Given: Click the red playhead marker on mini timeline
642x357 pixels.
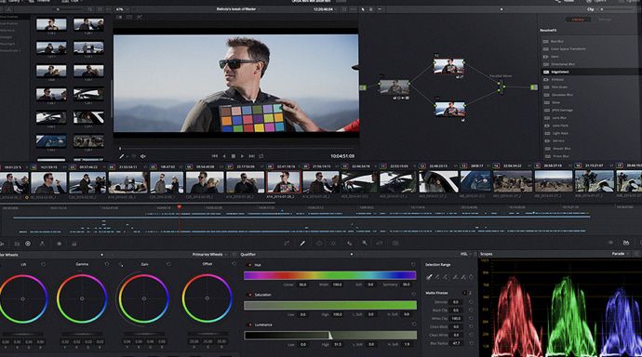Looking at the screenshot, I should [x=180, y=207].
